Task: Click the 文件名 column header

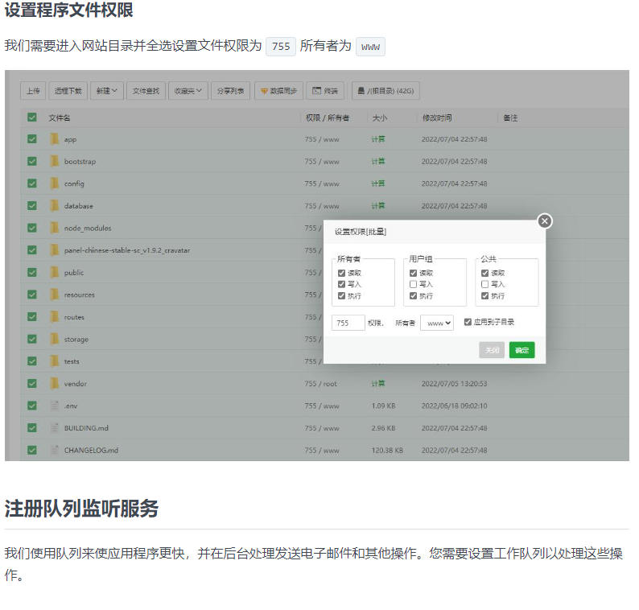Action: coord(60,117)
